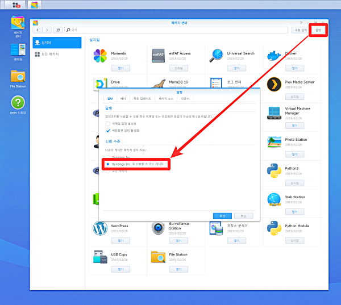The height and width of the screenshot is (305, 341).
Task: Go back in Package Center
Action: pos(38,30)
